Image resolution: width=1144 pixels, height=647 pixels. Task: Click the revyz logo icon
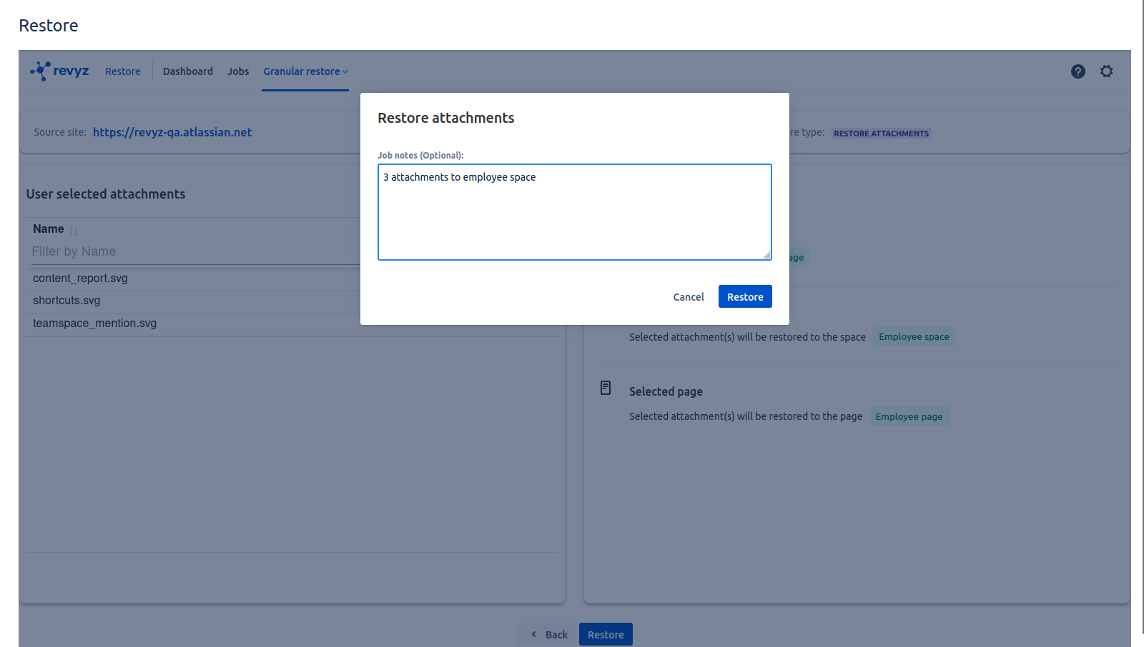pos(41,71)
